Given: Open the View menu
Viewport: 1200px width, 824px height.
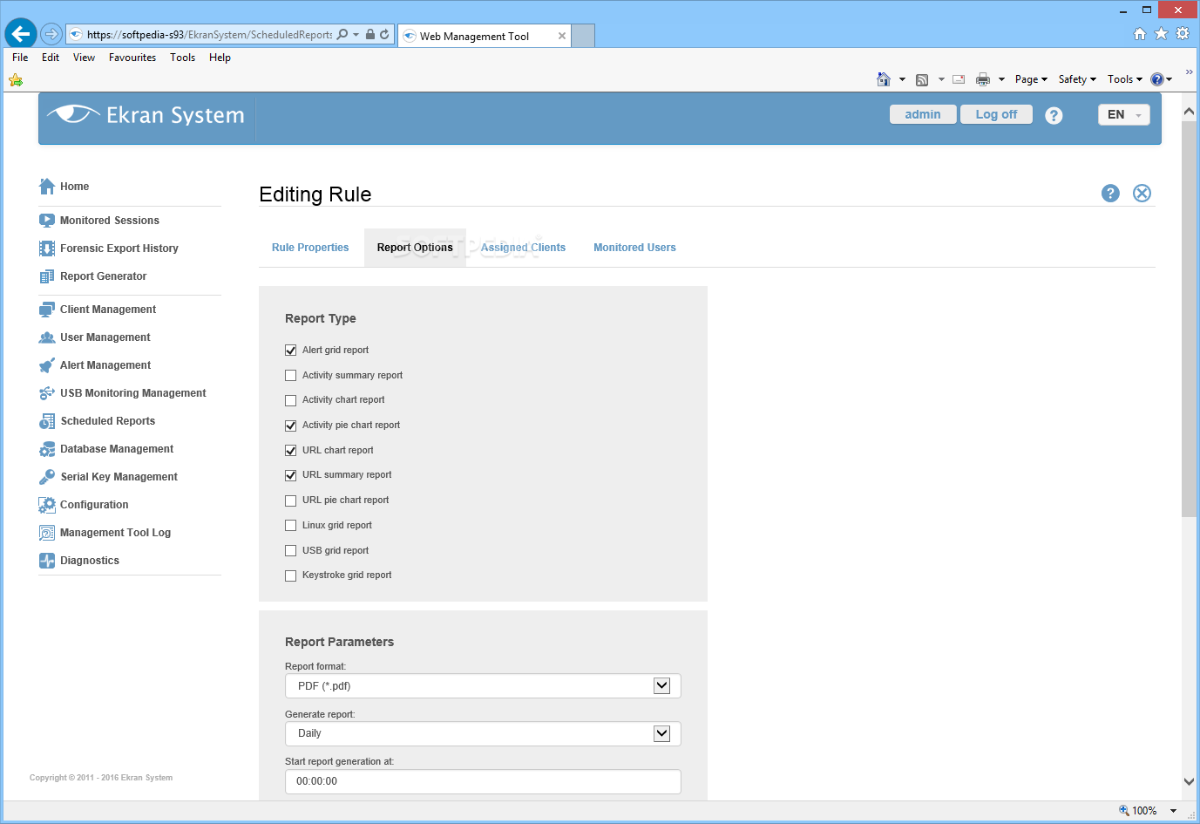Looking at the screenshot, I should (85, 58).
